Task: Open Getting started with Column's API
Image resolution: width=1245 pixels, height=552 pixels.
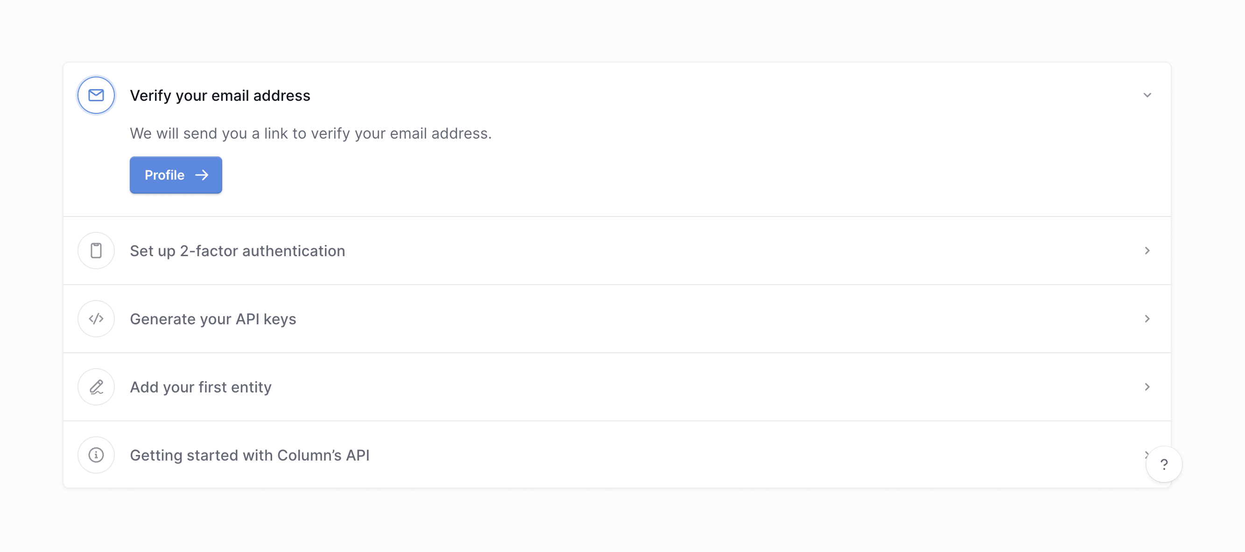Action: (249, 455)
